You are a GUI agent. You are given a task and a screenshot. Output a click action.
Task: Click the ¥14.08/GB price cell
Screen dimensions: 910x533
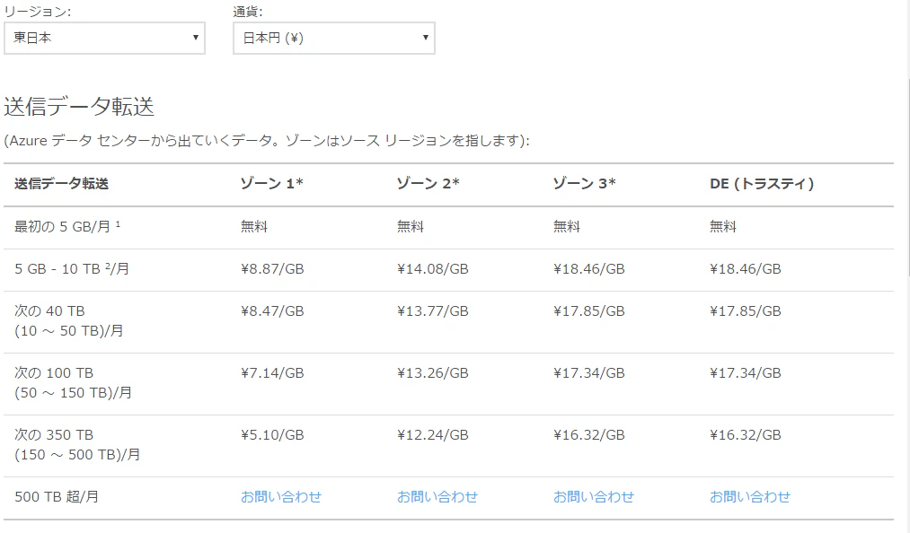[432, 269]
